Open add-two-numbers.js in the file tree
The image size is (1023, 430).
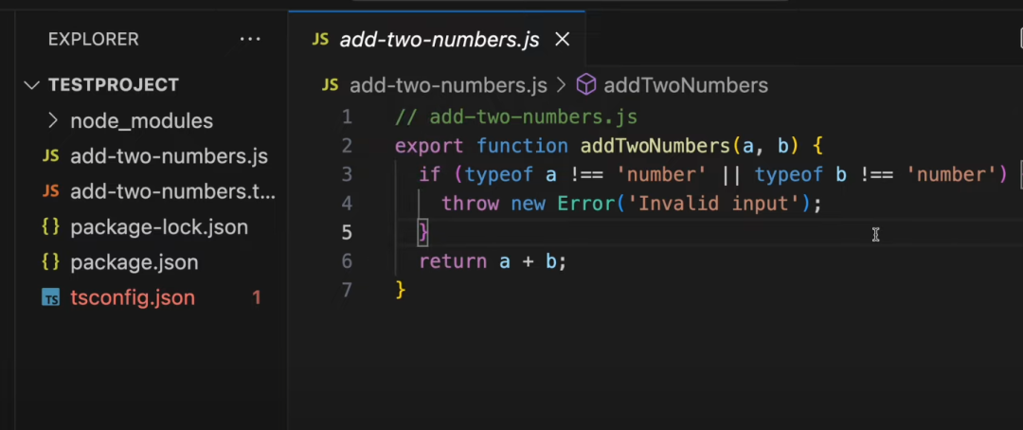tap(169, 156)
